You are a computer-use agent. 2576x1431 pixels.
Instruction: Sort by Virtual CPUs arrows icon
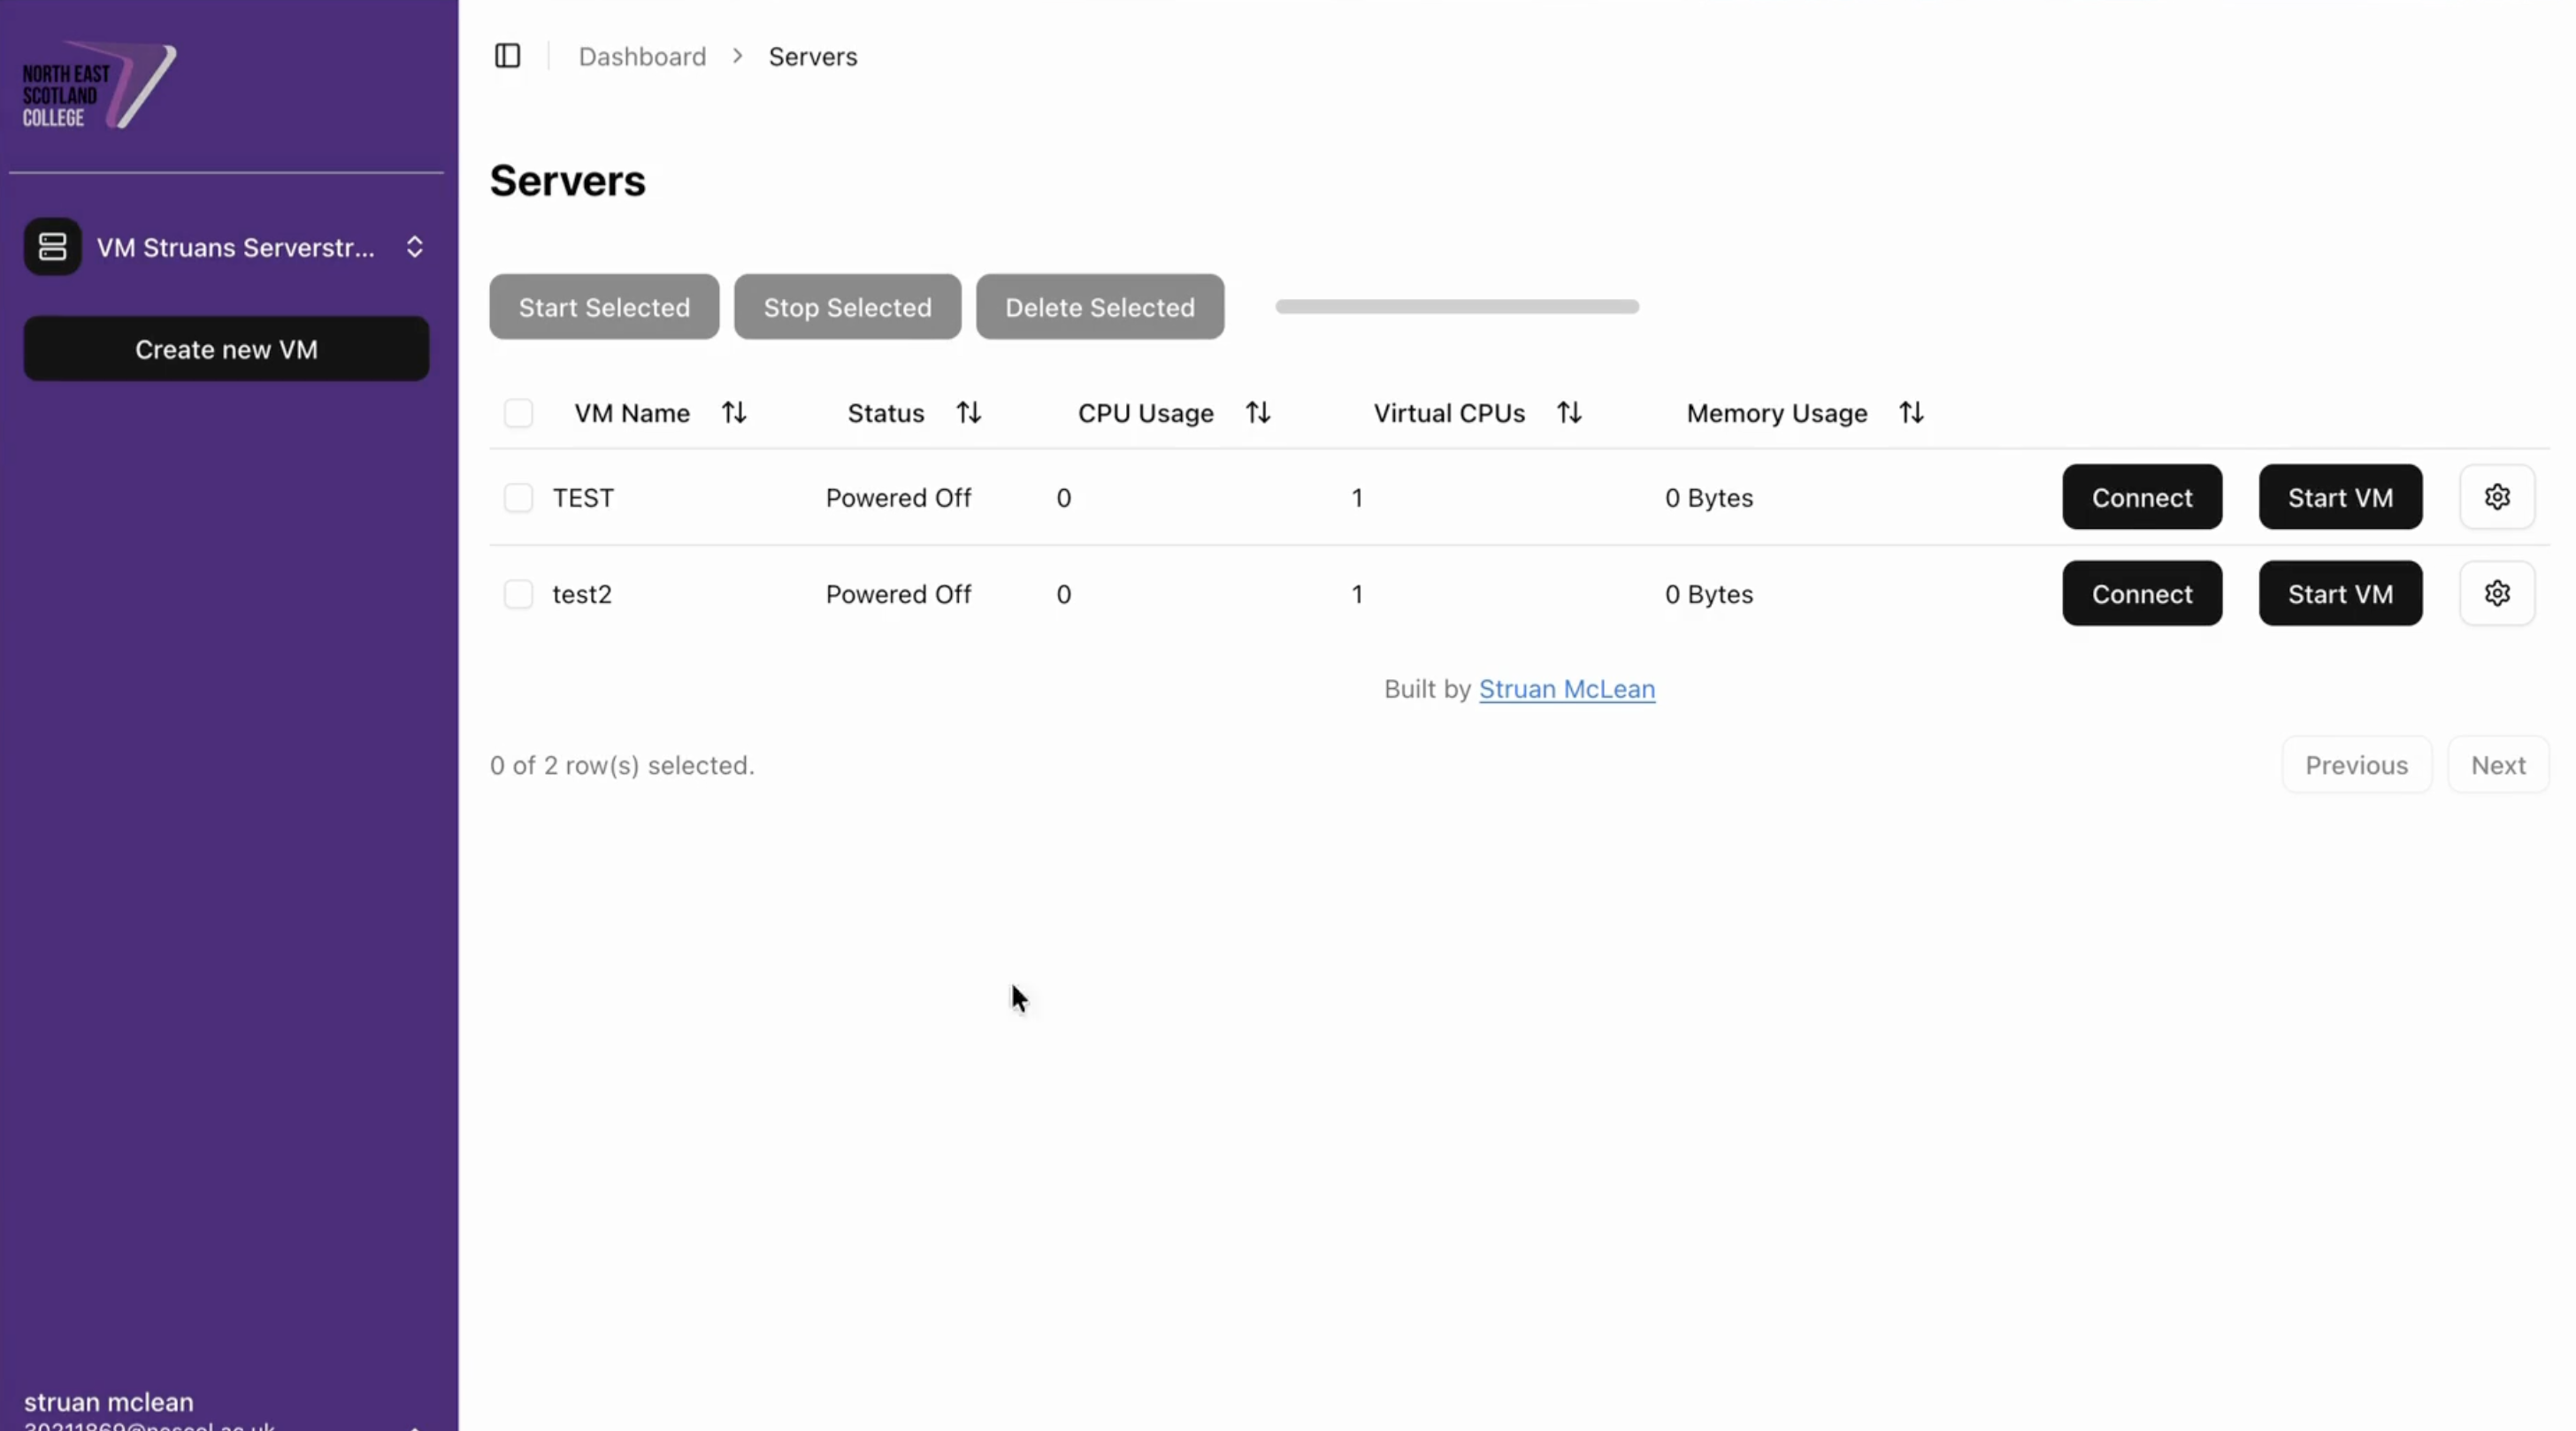(1569, 413)
